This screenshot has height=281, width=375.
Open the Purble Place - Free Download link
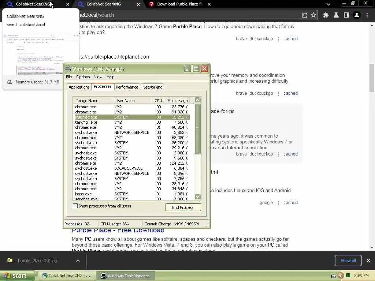pos(118,231)
